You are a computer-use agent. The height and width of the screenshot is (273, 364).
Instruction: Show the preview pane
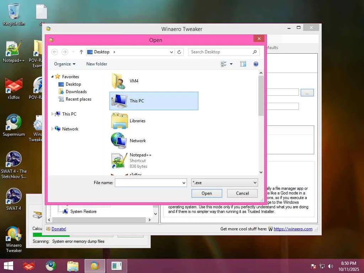[243, 64]
